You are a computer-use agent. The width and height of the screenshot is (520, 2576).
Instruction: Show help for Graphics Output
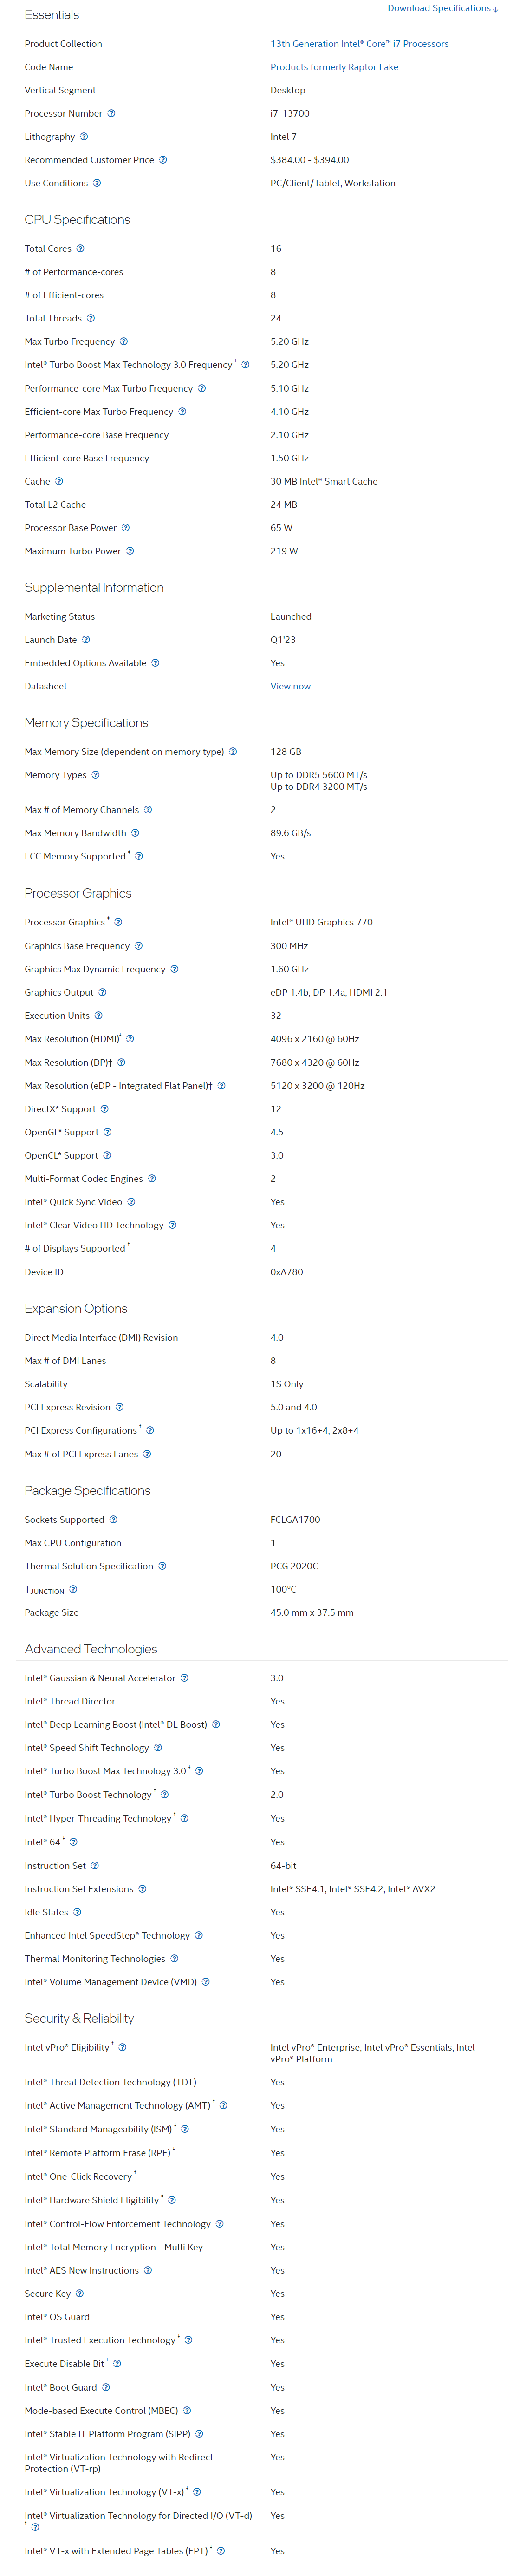click(x=102, y=993)
